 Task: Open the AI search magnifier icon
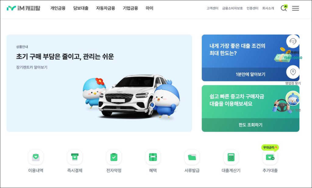(x=284, y=8)
